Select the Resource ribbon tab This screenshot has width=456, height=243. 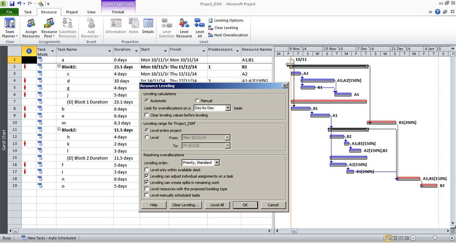click(x=49, y=12)
